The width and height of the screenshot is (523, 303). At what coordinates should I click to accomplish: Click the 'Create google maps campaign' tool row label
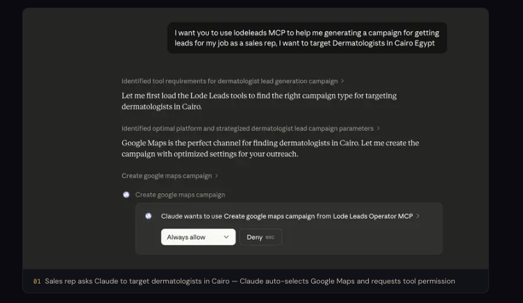(x=180, y=195)
